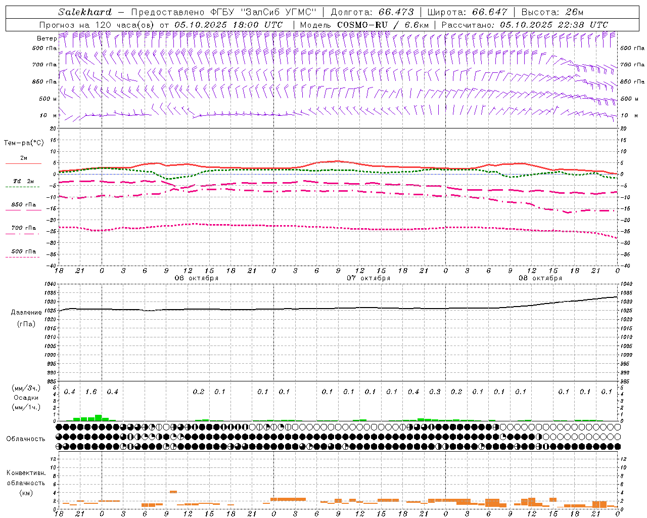Select the "Широта: 66.647" latitude value
This screenshot has width=647, height=518.
click(x=467, y=12)
